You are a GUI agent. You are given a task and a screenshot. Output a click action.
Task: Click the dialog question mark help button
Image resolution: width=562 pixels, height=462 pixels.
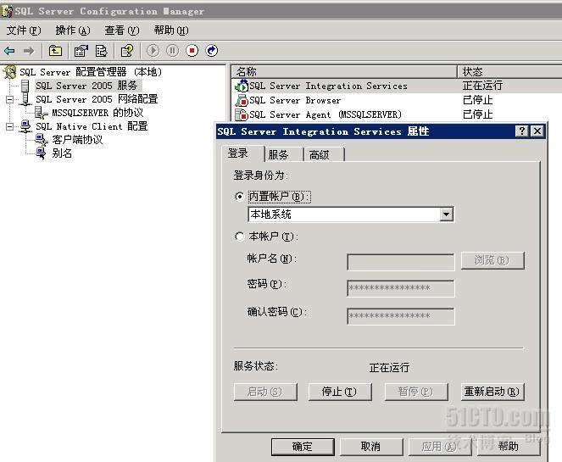point(522,131)
